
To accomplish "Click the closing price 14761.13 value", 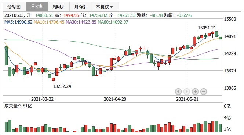I will (x=126, y=15).
